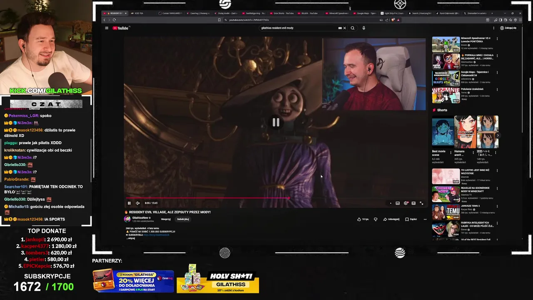
Task: Toggle autoplay switch in the player
Action: click(x=390, y=203)
